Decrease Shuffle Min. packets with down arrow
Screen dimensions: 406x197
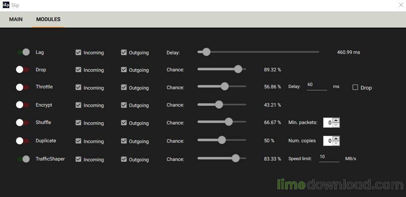click(x=336, y=125)
